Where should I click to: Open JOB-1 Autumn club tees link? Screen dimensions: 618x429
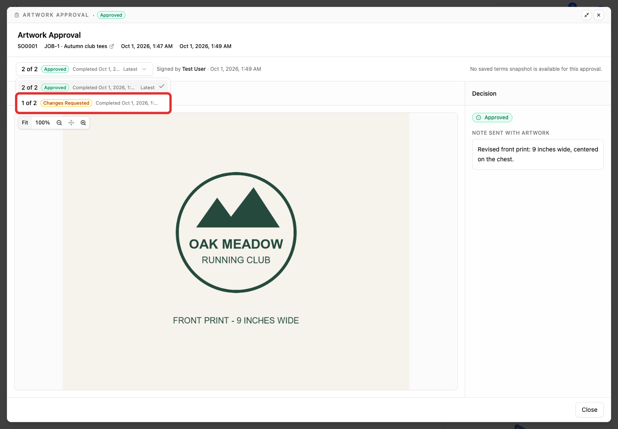pyautogui.click(x=79, y=46)
